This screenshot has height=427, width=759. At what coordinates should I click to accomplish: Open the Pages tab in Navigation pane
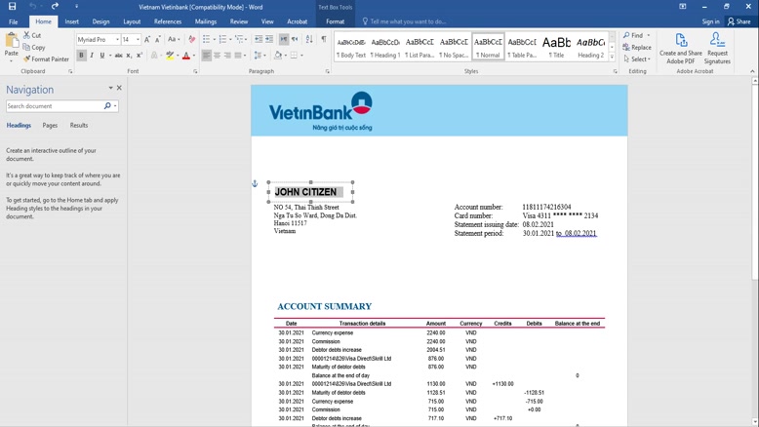50,126
